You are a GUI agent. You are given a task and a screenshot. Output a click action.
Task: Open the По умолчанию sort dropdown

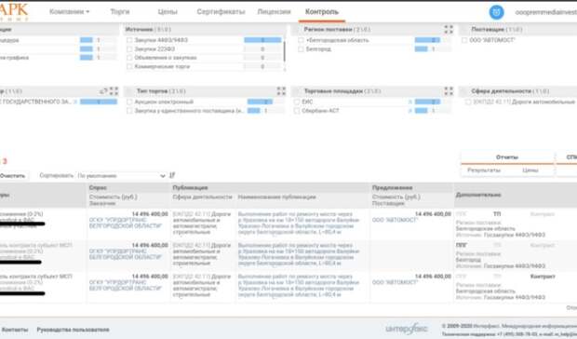click(x=121, y=176)
